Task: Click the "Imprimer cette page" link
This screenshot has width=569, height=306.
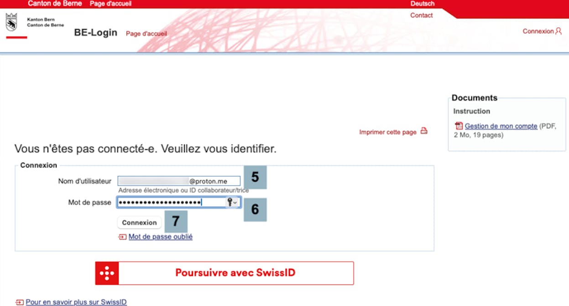Action: tap(387, 132)
